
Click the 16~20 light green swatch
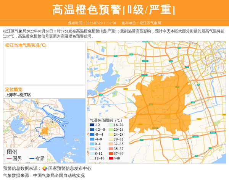(x=110, y=125)
